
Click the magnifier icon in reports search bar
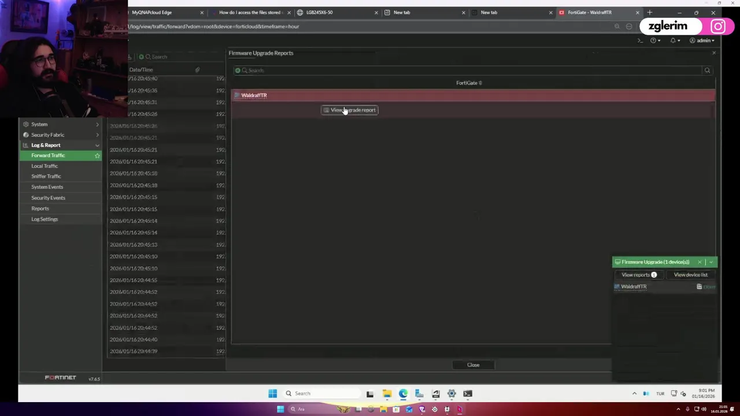707,70
